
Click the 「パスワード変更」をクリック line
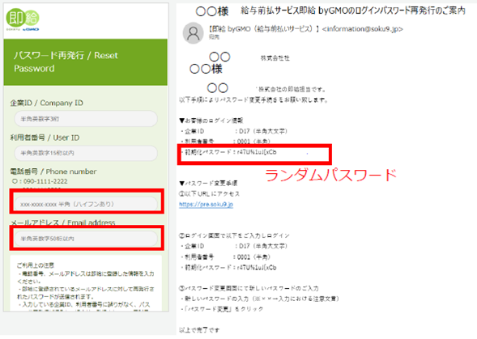[x=221, y=309]
